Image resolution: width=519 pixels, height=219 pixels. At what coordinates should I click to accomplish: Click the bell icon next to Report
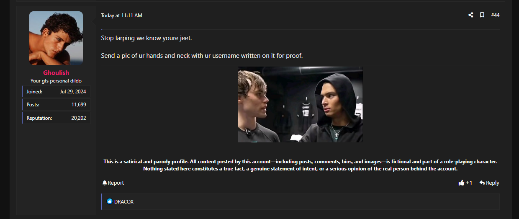click(x=105, y=183)
